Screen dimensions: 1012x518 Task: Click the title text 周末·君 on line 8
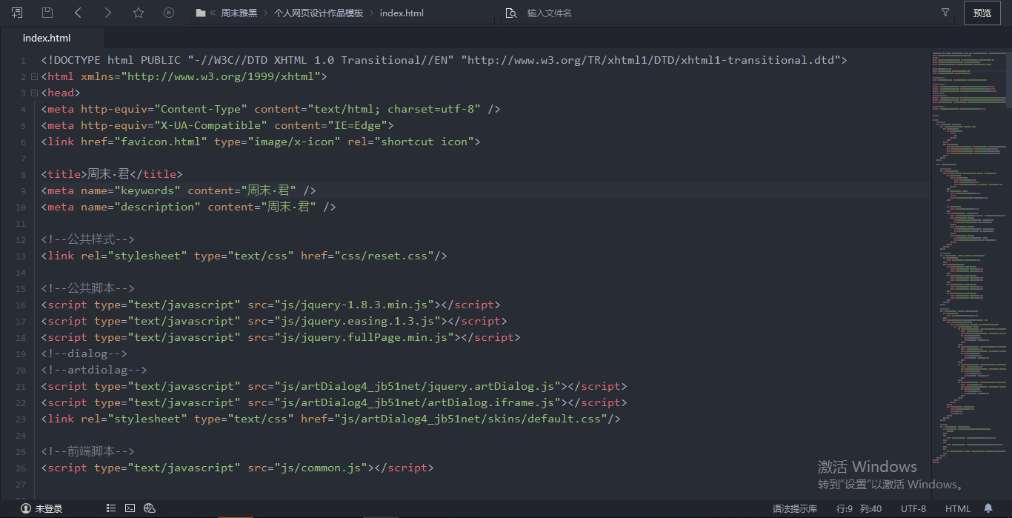pyautogui.click(x=108, y=174)
